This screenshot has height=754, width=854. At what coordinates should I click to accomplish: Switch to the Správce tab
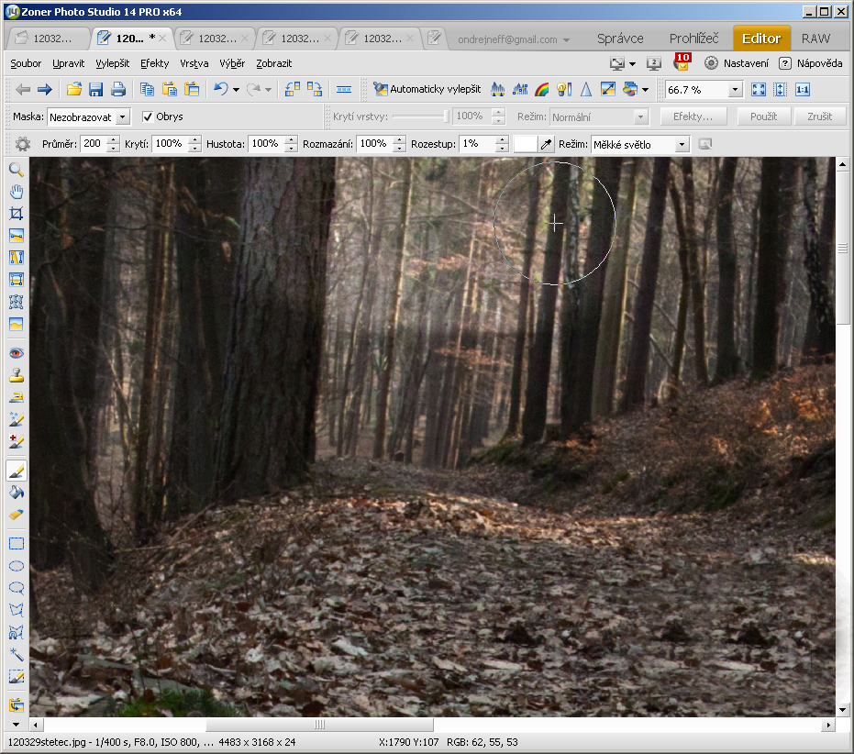tap(620, 39)
